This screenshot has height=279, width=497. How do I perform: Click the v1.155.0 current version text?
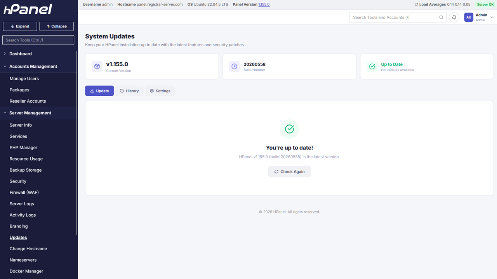117,64
